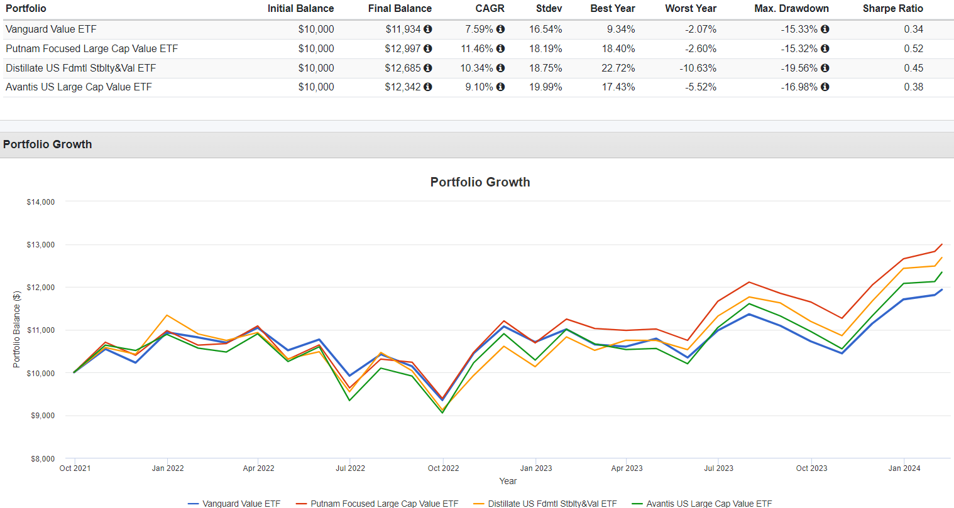
Task: Click info icon beside Distillate -19.56% drawdown
Action: click(x=825, y=68)
